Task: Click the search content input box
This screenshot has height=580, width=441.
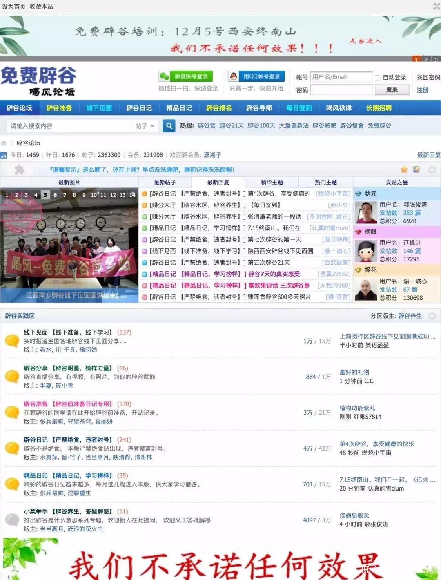Action: click(x=69, y=126)
